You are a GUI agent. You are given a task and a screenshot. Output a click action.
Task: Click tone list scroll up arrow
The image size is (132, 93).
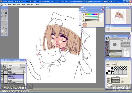click(x=128, y=67)
